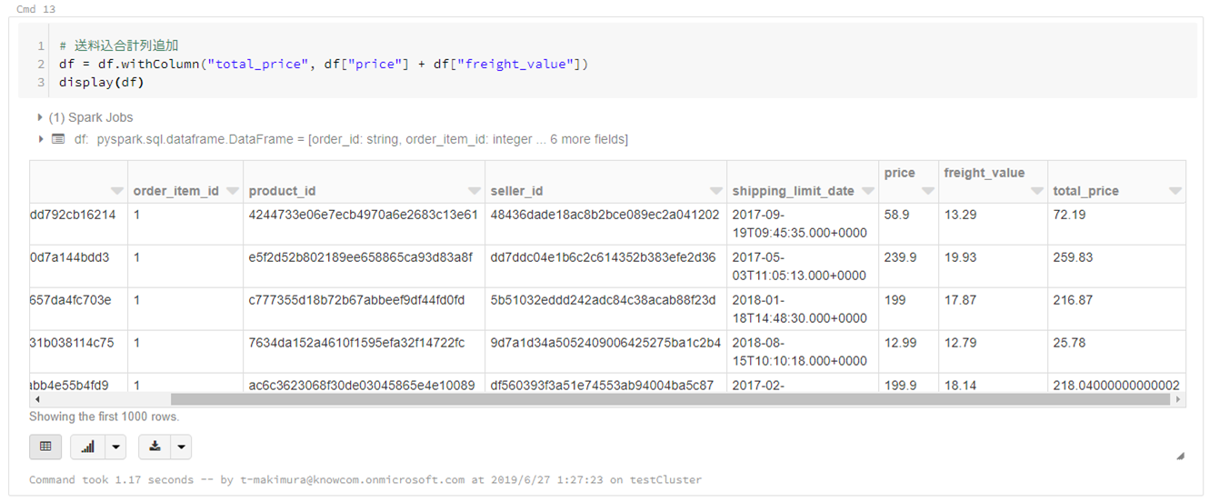The width and height of the screenshot is (1209, 502).
Task: Click the scroll right arrow of table
Action: [1179, 399]
